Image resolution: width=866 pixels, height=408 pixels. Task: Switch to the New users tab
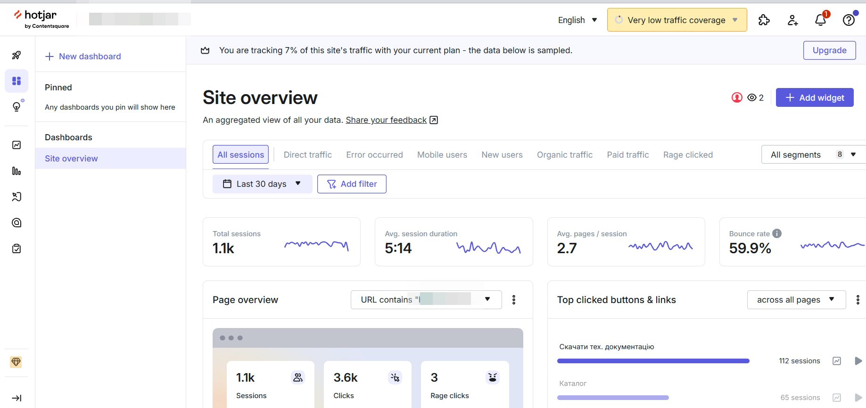click(x=502, y=155)
